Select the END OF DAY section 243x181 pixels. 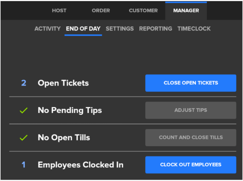point(83,29)
